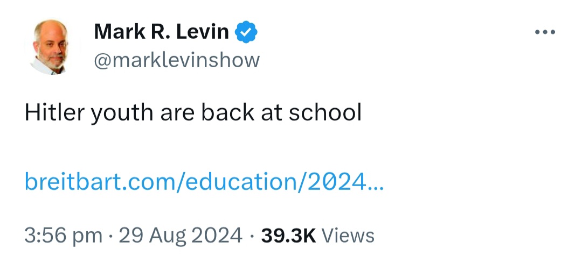
Task: Open the Mark R. Levin display name
Action: point(162,32)
